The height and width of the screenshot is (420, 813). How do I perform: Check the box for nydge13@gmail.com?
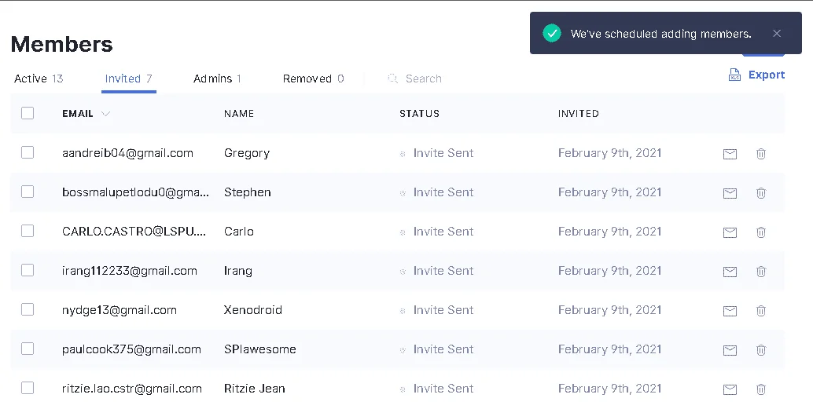(28, 309)
